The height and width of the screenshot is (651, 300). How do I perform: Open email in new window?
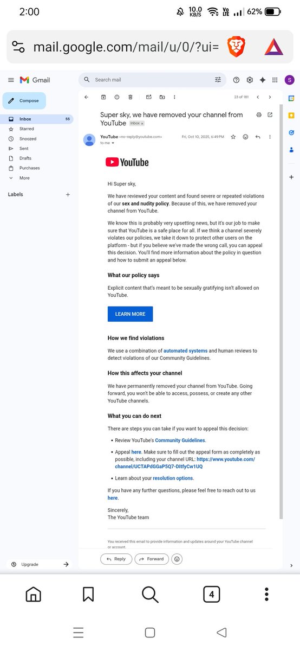coord(270,115)
